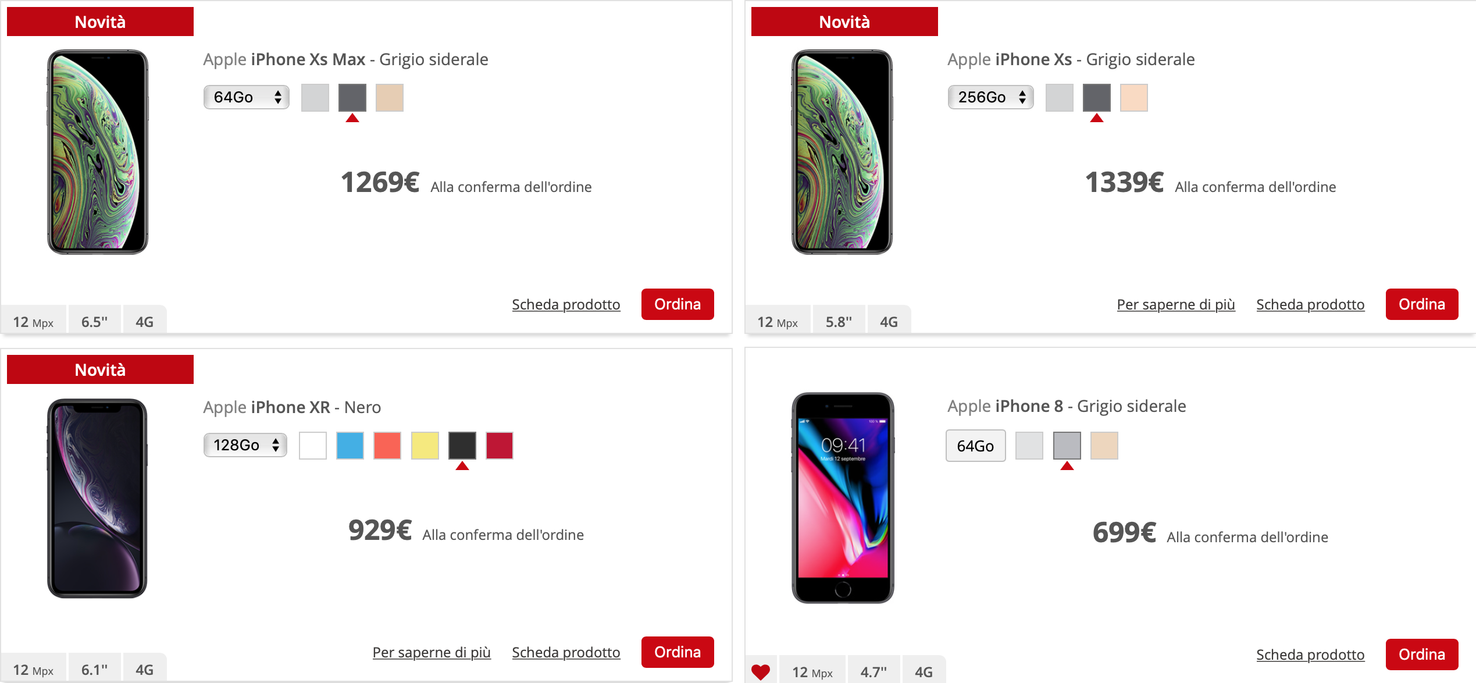Choose silver color for iPhone Xs
Screen dimensions: 1476x683
1059,97
